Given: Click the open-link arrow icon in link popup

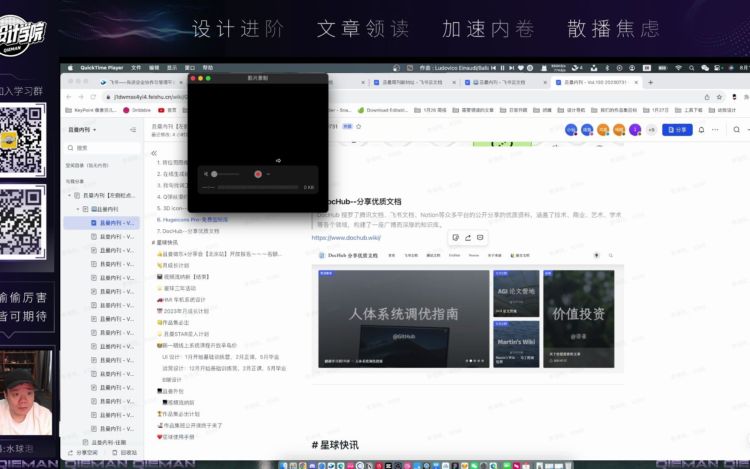Looking at the screenshot, I should tap(468, 238).
